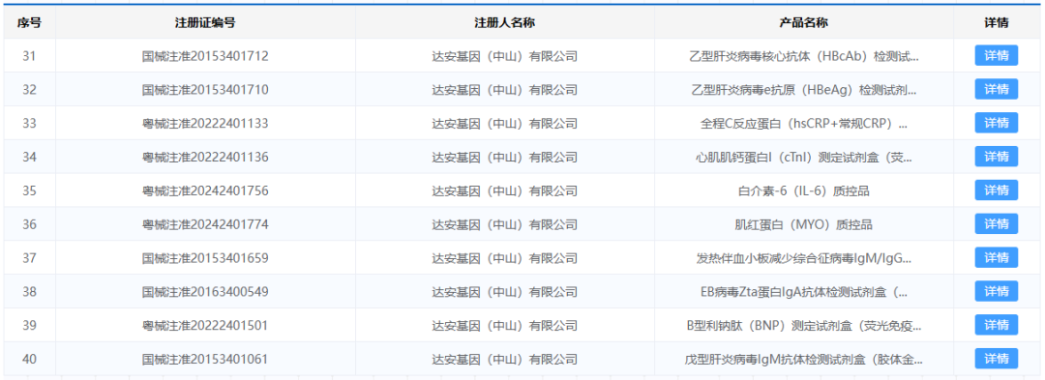The image size is (1045, 380).
Task: Select 达安基因（中山）有限公司 in row 35
Action: coord(504,191)
